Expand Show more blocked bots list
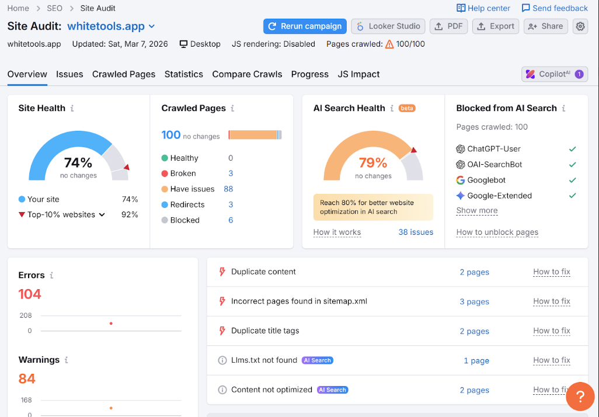This screenshot has height=417, width=599. (x=476, y=211)
